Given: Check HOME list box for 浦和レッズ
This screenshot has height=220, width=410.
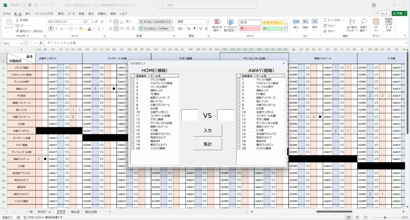Looking at the screenshot, I should click(133, 90).
